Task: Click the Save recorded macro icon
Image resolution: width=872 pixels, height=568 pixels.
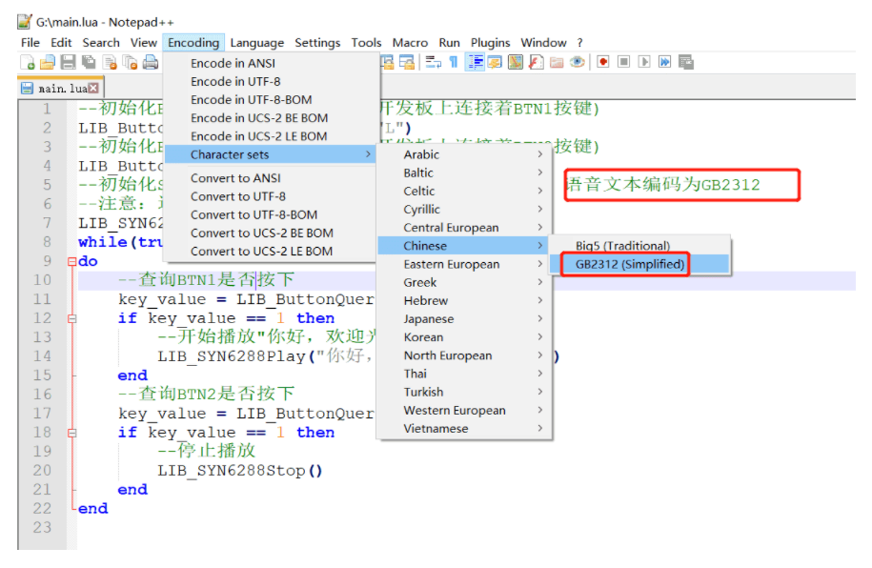Action: tap(686, 62)
